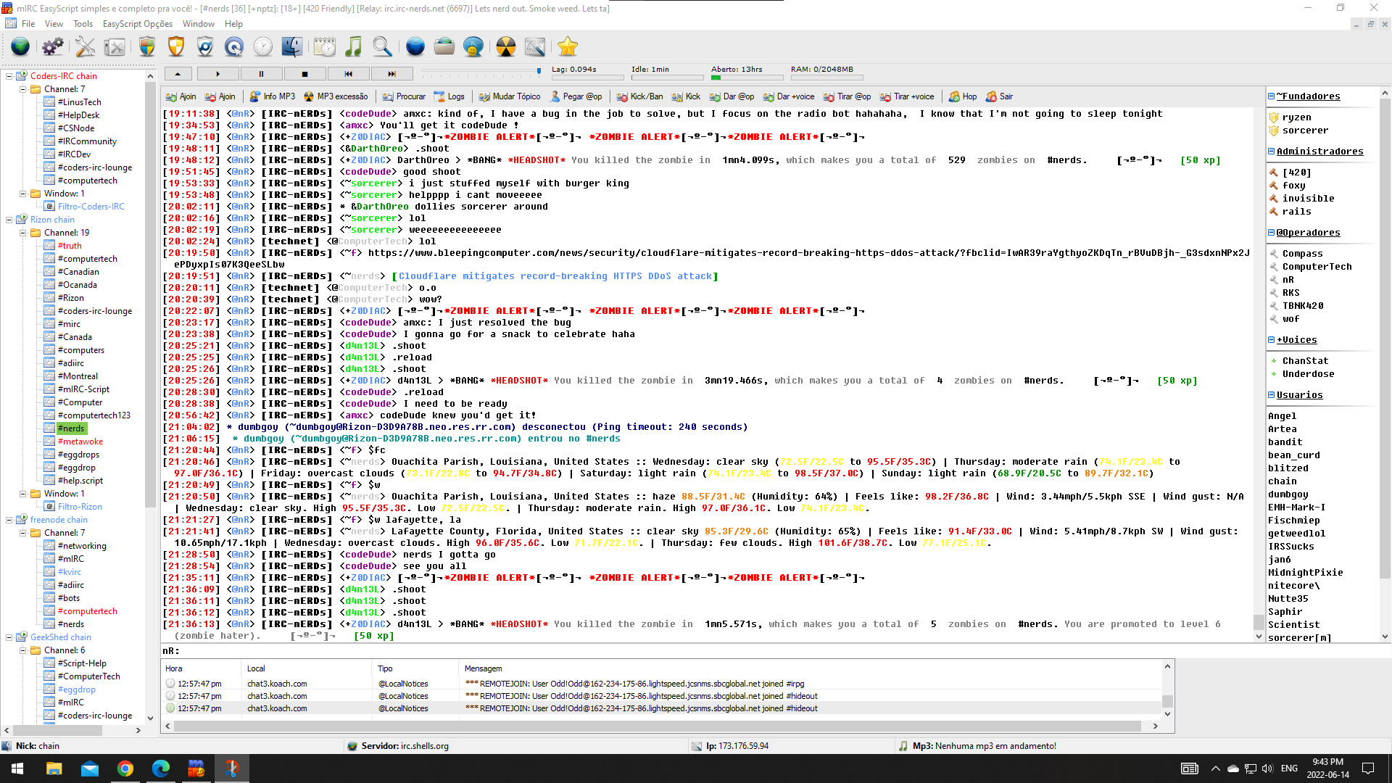Click the Finder face icon in toolbar
1392x783 pixels.
[x=291, y=47]
